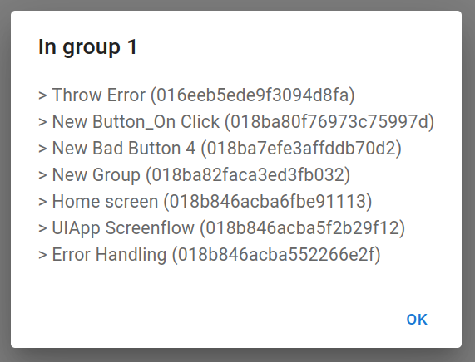475x362 pixels.
Task: Select the 'New Bad Button 4' entry
Action: (x=220, y=148)
